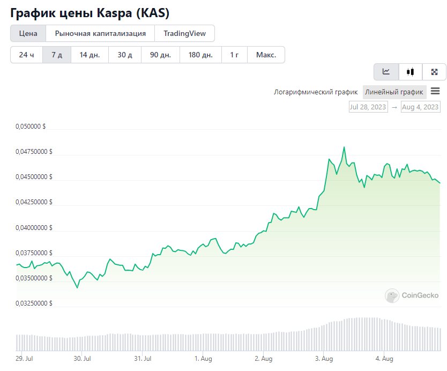The width and height of the screenshot is (447, 371).
Task: Click the 2. Aug date label
Action: point(263,359)
